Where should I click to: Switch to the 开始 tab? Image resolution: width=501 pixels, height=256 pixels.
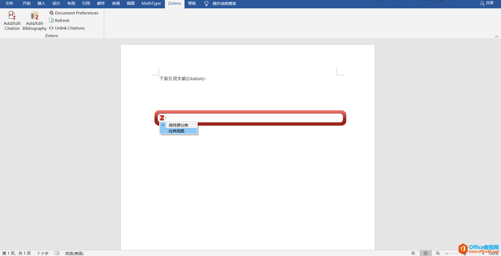(26, 3)
